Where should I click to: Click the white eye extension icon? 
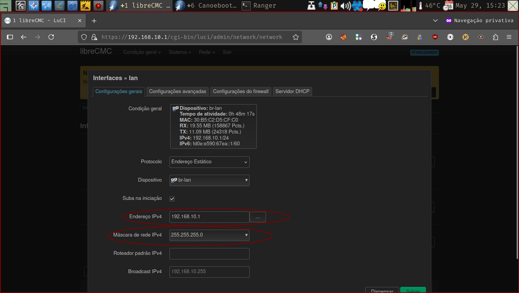(450, 37)
